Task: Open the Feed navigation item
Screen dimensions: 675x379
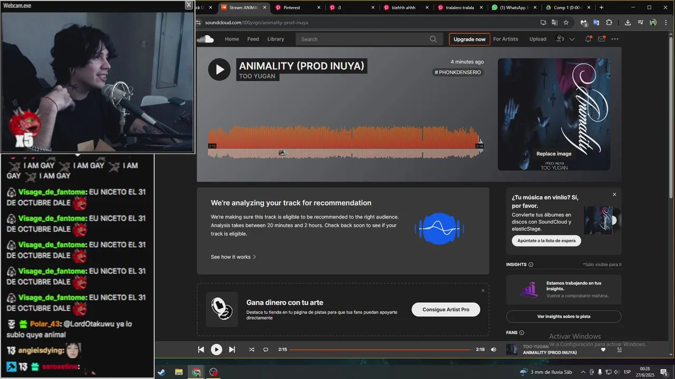Action: tap(253, 39)
